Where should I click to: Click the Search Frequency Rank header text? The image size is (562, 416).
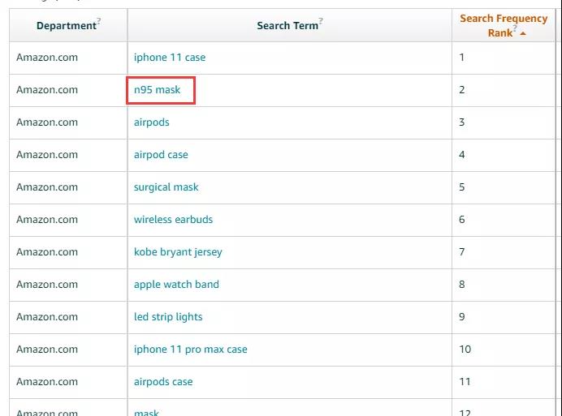pos(503,19)
